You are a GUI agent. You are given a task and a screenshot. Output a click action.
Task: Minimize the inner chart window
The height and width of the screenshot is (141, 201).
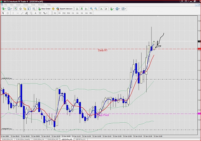(196, 5)
